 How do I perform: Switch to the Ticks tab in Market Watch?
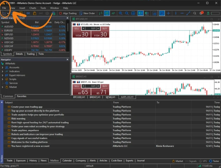pos(41,54)
